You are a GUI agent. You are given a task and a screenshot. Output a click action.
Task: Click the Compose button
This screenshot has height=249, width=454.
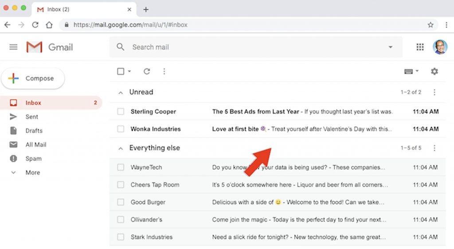point(33,78)
